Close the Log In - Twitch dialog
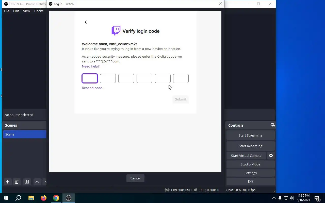Image resolution: width=325 pixels, height=203 pixels. 220,4
